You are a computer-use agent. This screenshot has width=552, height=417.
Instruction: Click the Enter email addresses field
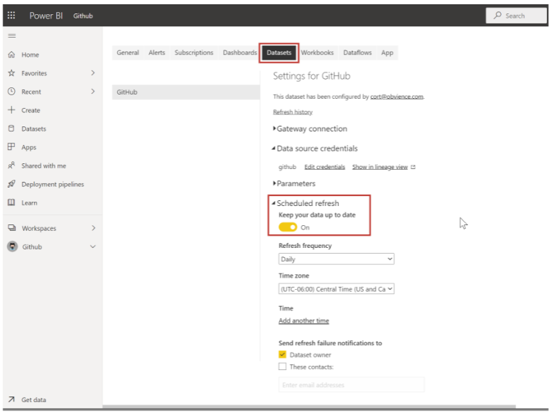[x=352, y=384]
